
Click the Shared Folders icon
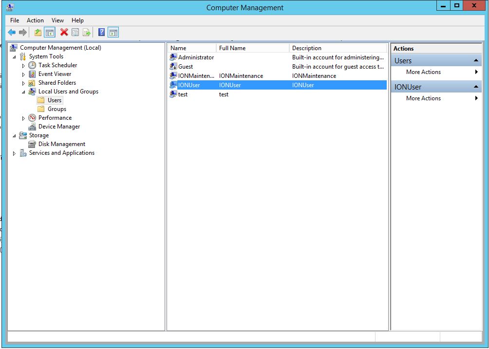32,83
